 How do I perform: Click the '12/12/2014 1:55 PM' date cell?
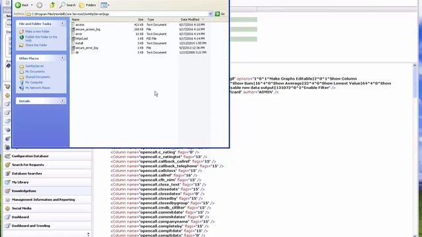tap(193, 43)
